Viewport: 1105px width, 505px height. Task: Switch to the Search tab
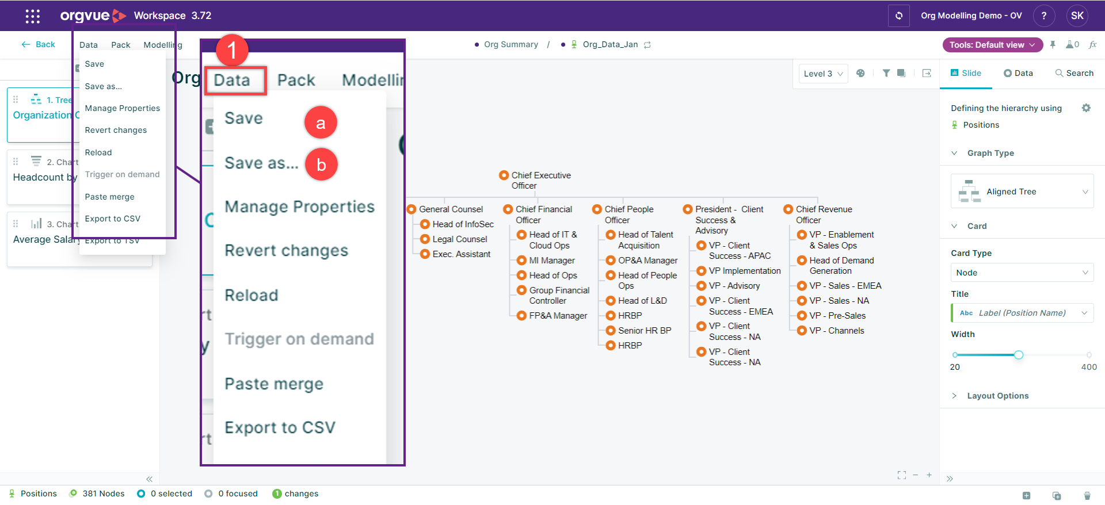1074,73
